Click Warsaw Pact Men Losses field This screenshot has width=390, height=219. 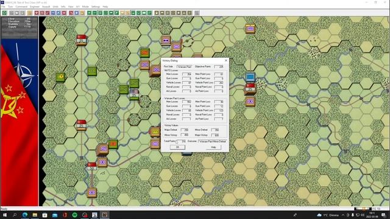(186, 102)
